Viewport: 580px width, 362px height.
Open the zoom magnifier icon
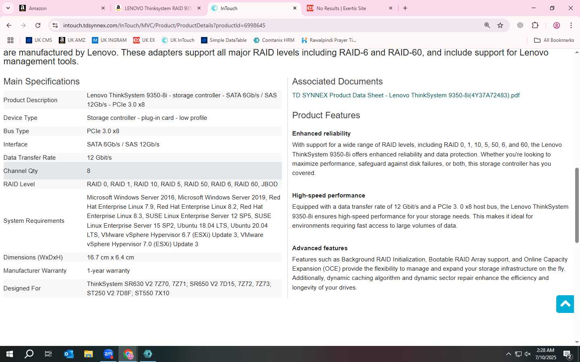click(487, 25)
